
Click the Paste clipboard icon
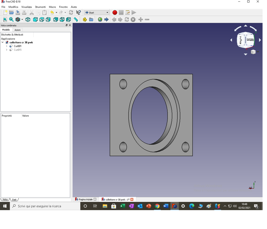44,13
